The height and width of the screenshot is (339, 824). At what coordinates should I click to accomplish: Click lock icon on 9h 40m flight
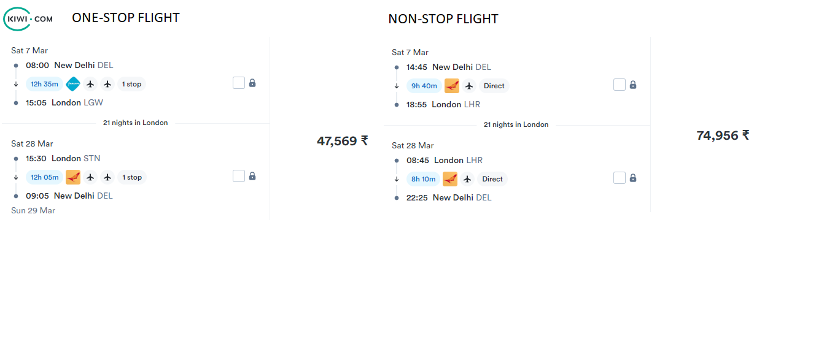click(x=633, y=85)
